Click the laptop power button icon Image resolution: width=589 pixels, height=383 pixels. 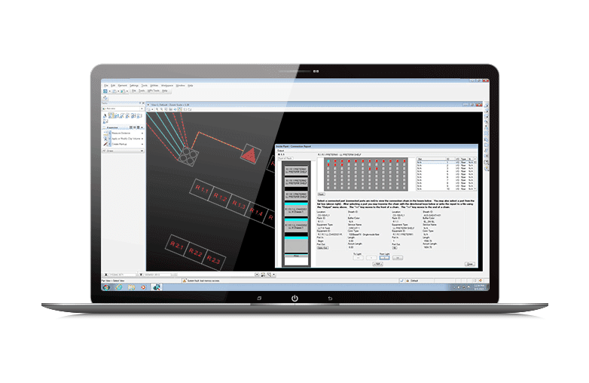pos(294,299)
